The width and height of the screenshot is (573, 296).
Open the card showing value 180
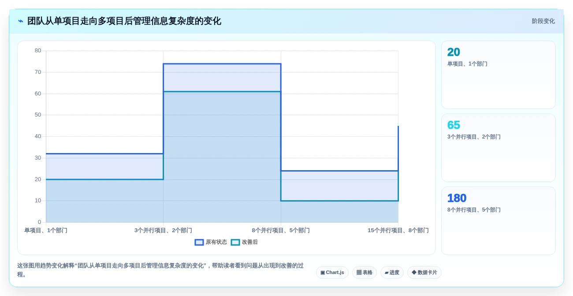coord(499,221)
